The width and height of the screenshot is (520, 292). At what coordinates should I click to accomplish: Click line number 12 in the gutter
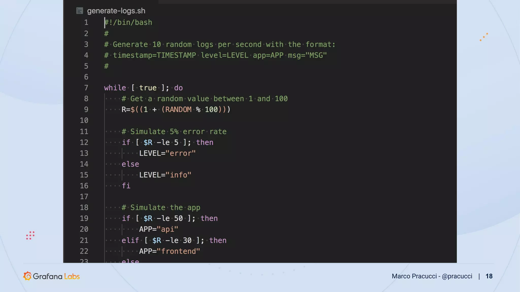pos(84,142)
